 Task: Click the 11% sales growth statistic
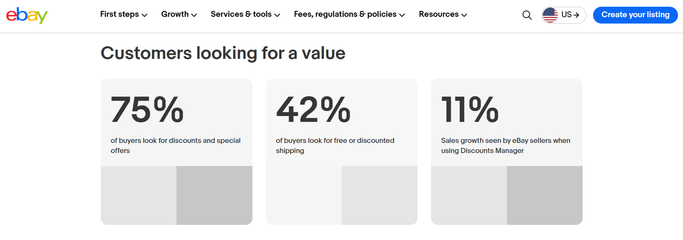(x=470, y=110)
